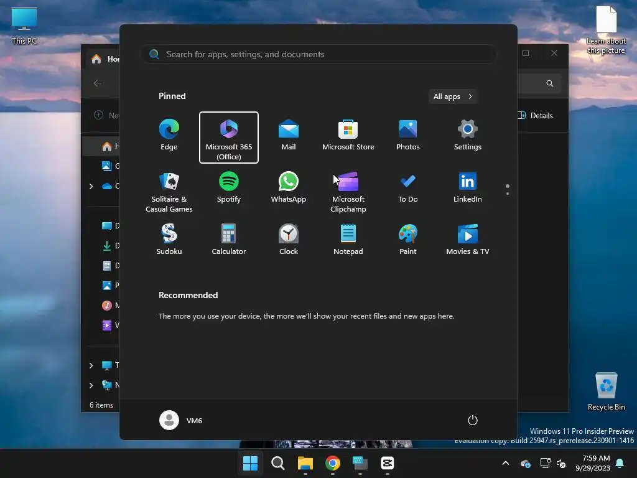This screenshot has height=478, width=637.
Task: Click New button in File Explorer toolbar
Action: click(x=106, y=115)
